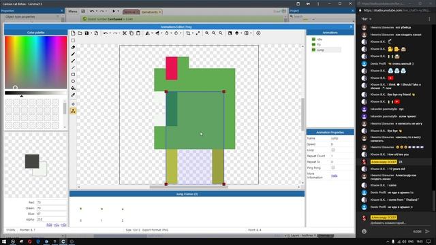Screen dimensions: 436x245
Task: Click the Paste clipboard icon
Action: (x=138, y=33)
